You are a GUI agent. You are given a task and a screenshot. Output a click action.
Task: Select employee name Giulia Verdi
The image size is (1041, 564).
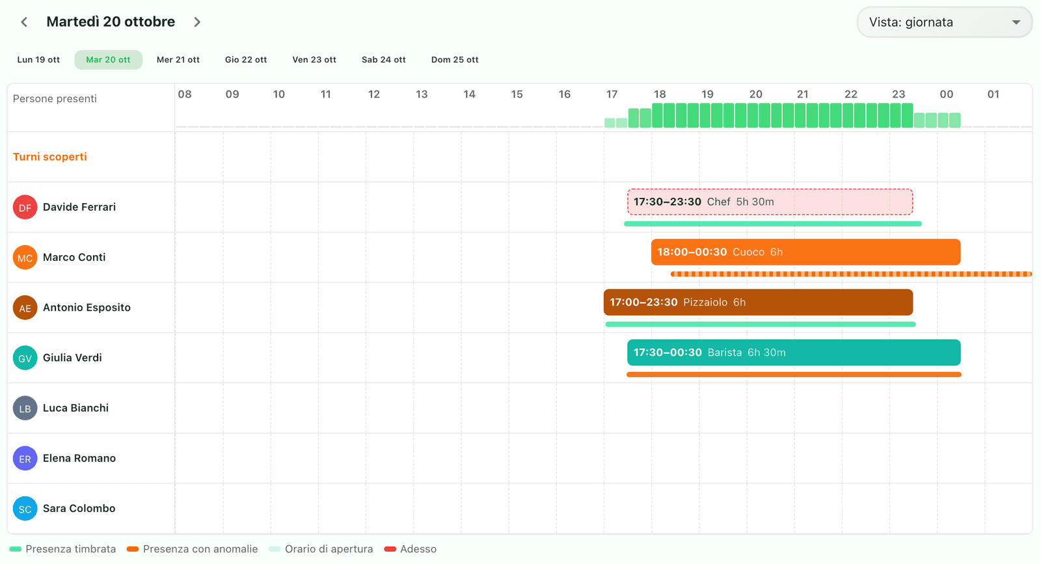pyautogui.click(x=72, y=357)
